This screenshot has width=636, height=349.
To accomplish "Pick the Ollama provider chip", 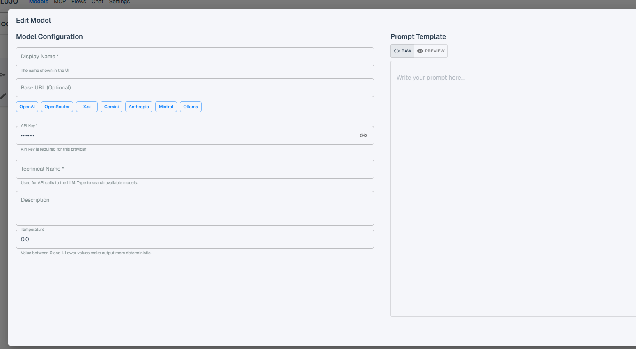I will click(191, 107).
